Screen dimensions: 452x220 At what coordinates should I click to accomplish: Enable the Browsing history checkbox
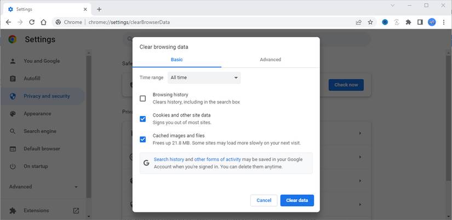tap(143, 99)
